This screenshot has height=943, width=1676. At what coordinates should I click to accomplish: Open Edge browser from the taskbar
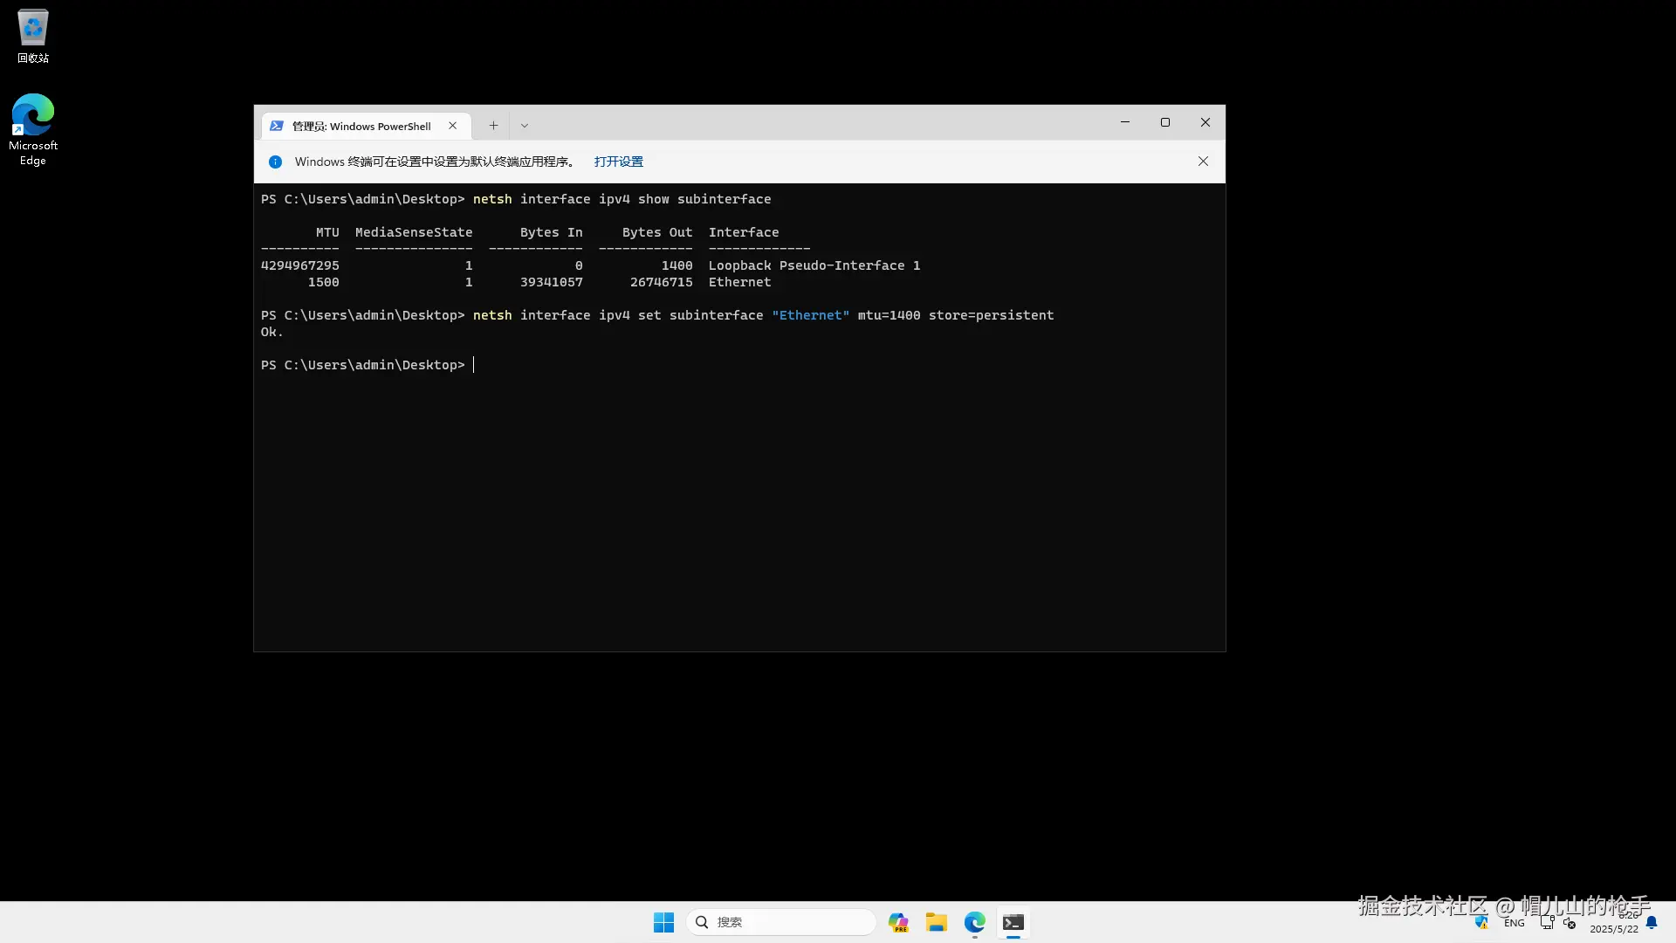point(975,922)
